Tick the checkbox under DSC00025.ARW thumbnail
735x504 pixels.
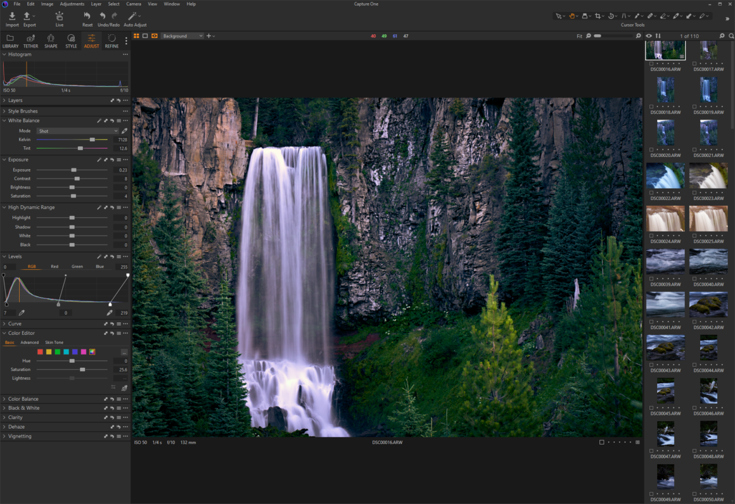[694, 236]
